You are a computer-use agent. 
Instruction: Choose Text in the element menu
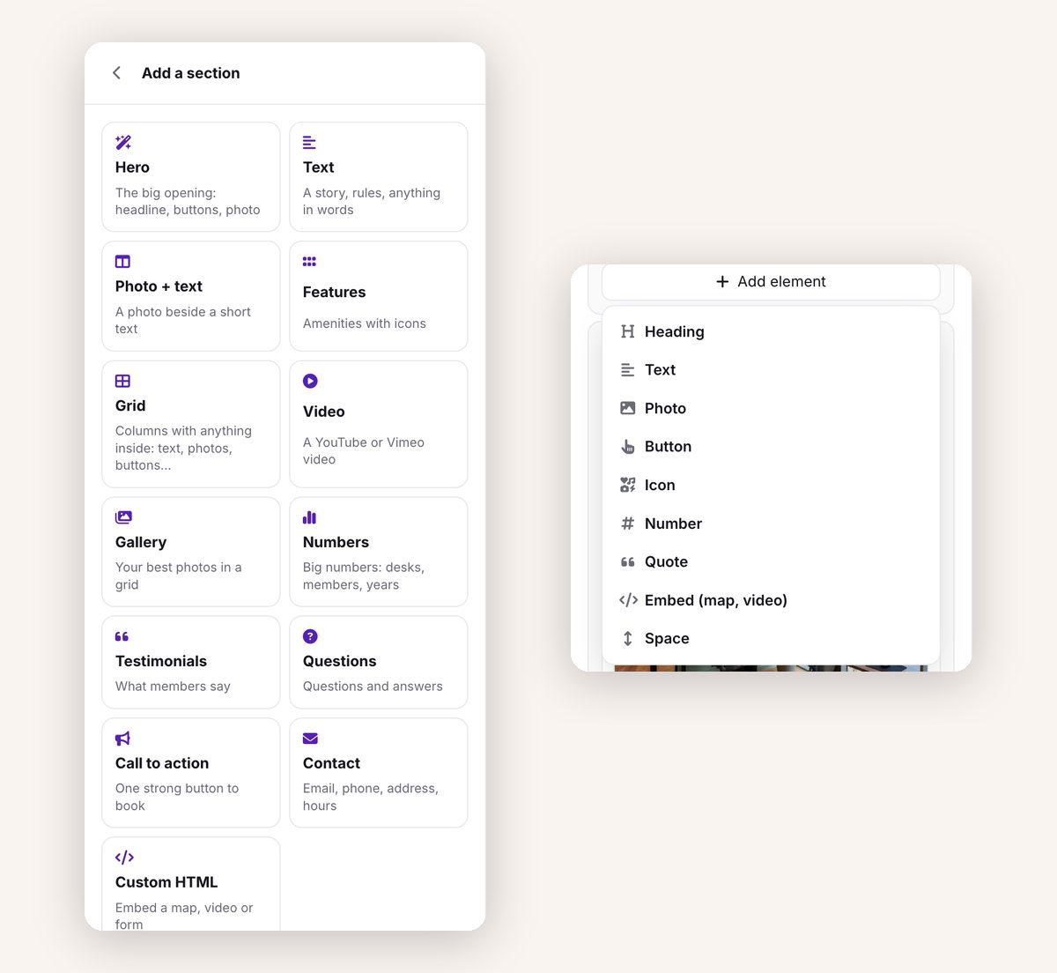coord(771,370)
